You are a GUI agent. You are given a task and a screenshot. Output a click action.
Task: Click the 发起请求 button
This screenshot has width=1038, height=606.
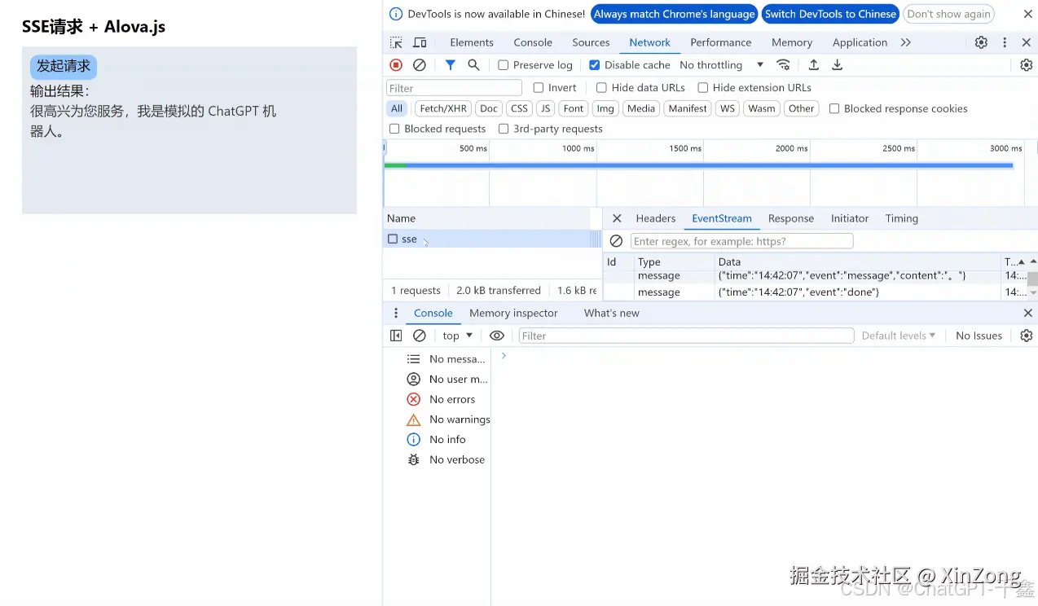pyautogui.click(x=64, y=67)
